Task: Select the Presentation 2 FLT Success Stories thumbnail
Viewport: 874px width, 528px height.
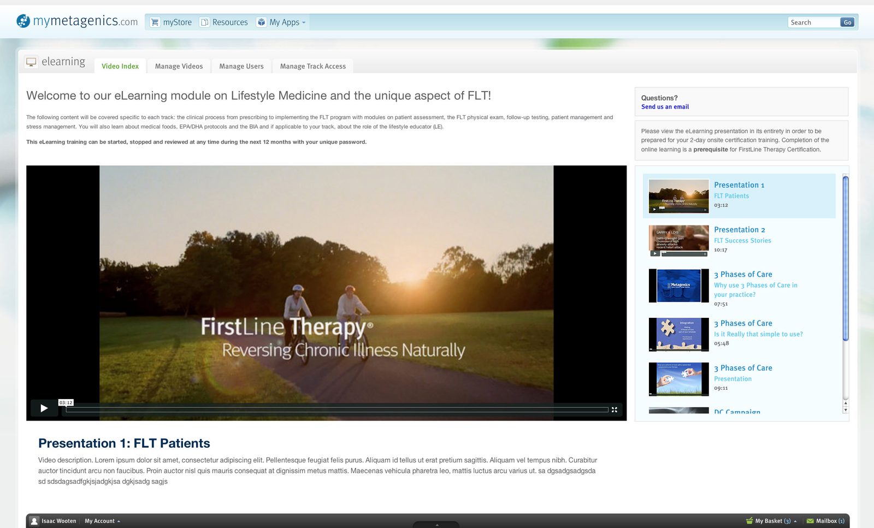Action: pyautogui.click(x=679, y=241)
